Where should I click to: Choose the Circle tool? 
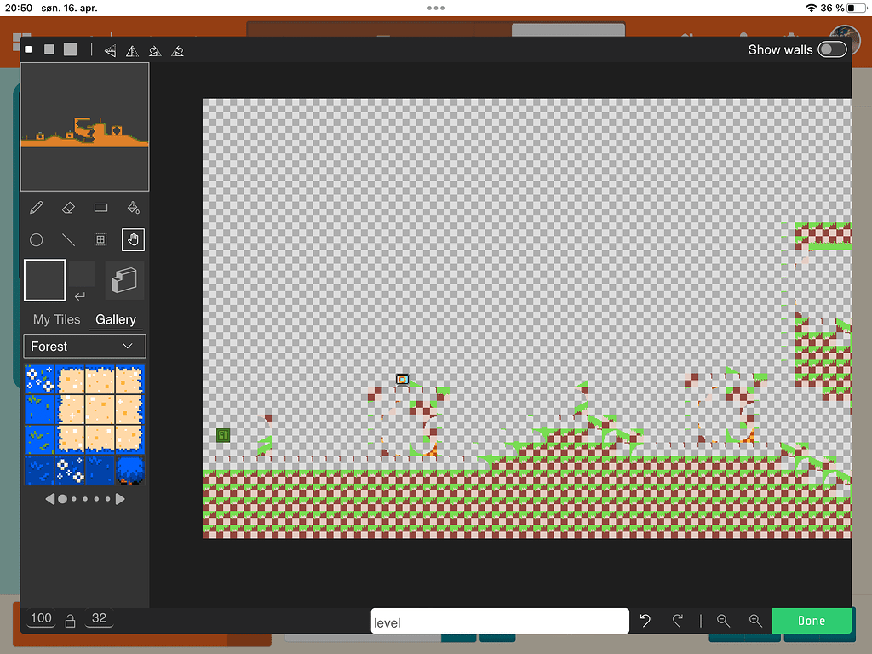click(37, 239)
